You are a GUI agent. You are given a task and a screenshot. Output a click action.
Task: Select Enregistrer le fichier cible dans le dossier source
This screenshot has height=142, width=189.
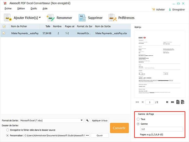pos(8,130)
